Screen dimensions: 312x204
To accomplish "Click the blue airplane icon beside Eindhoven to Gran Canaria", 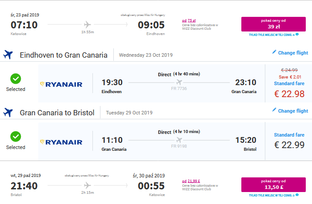I will [8, 55].
